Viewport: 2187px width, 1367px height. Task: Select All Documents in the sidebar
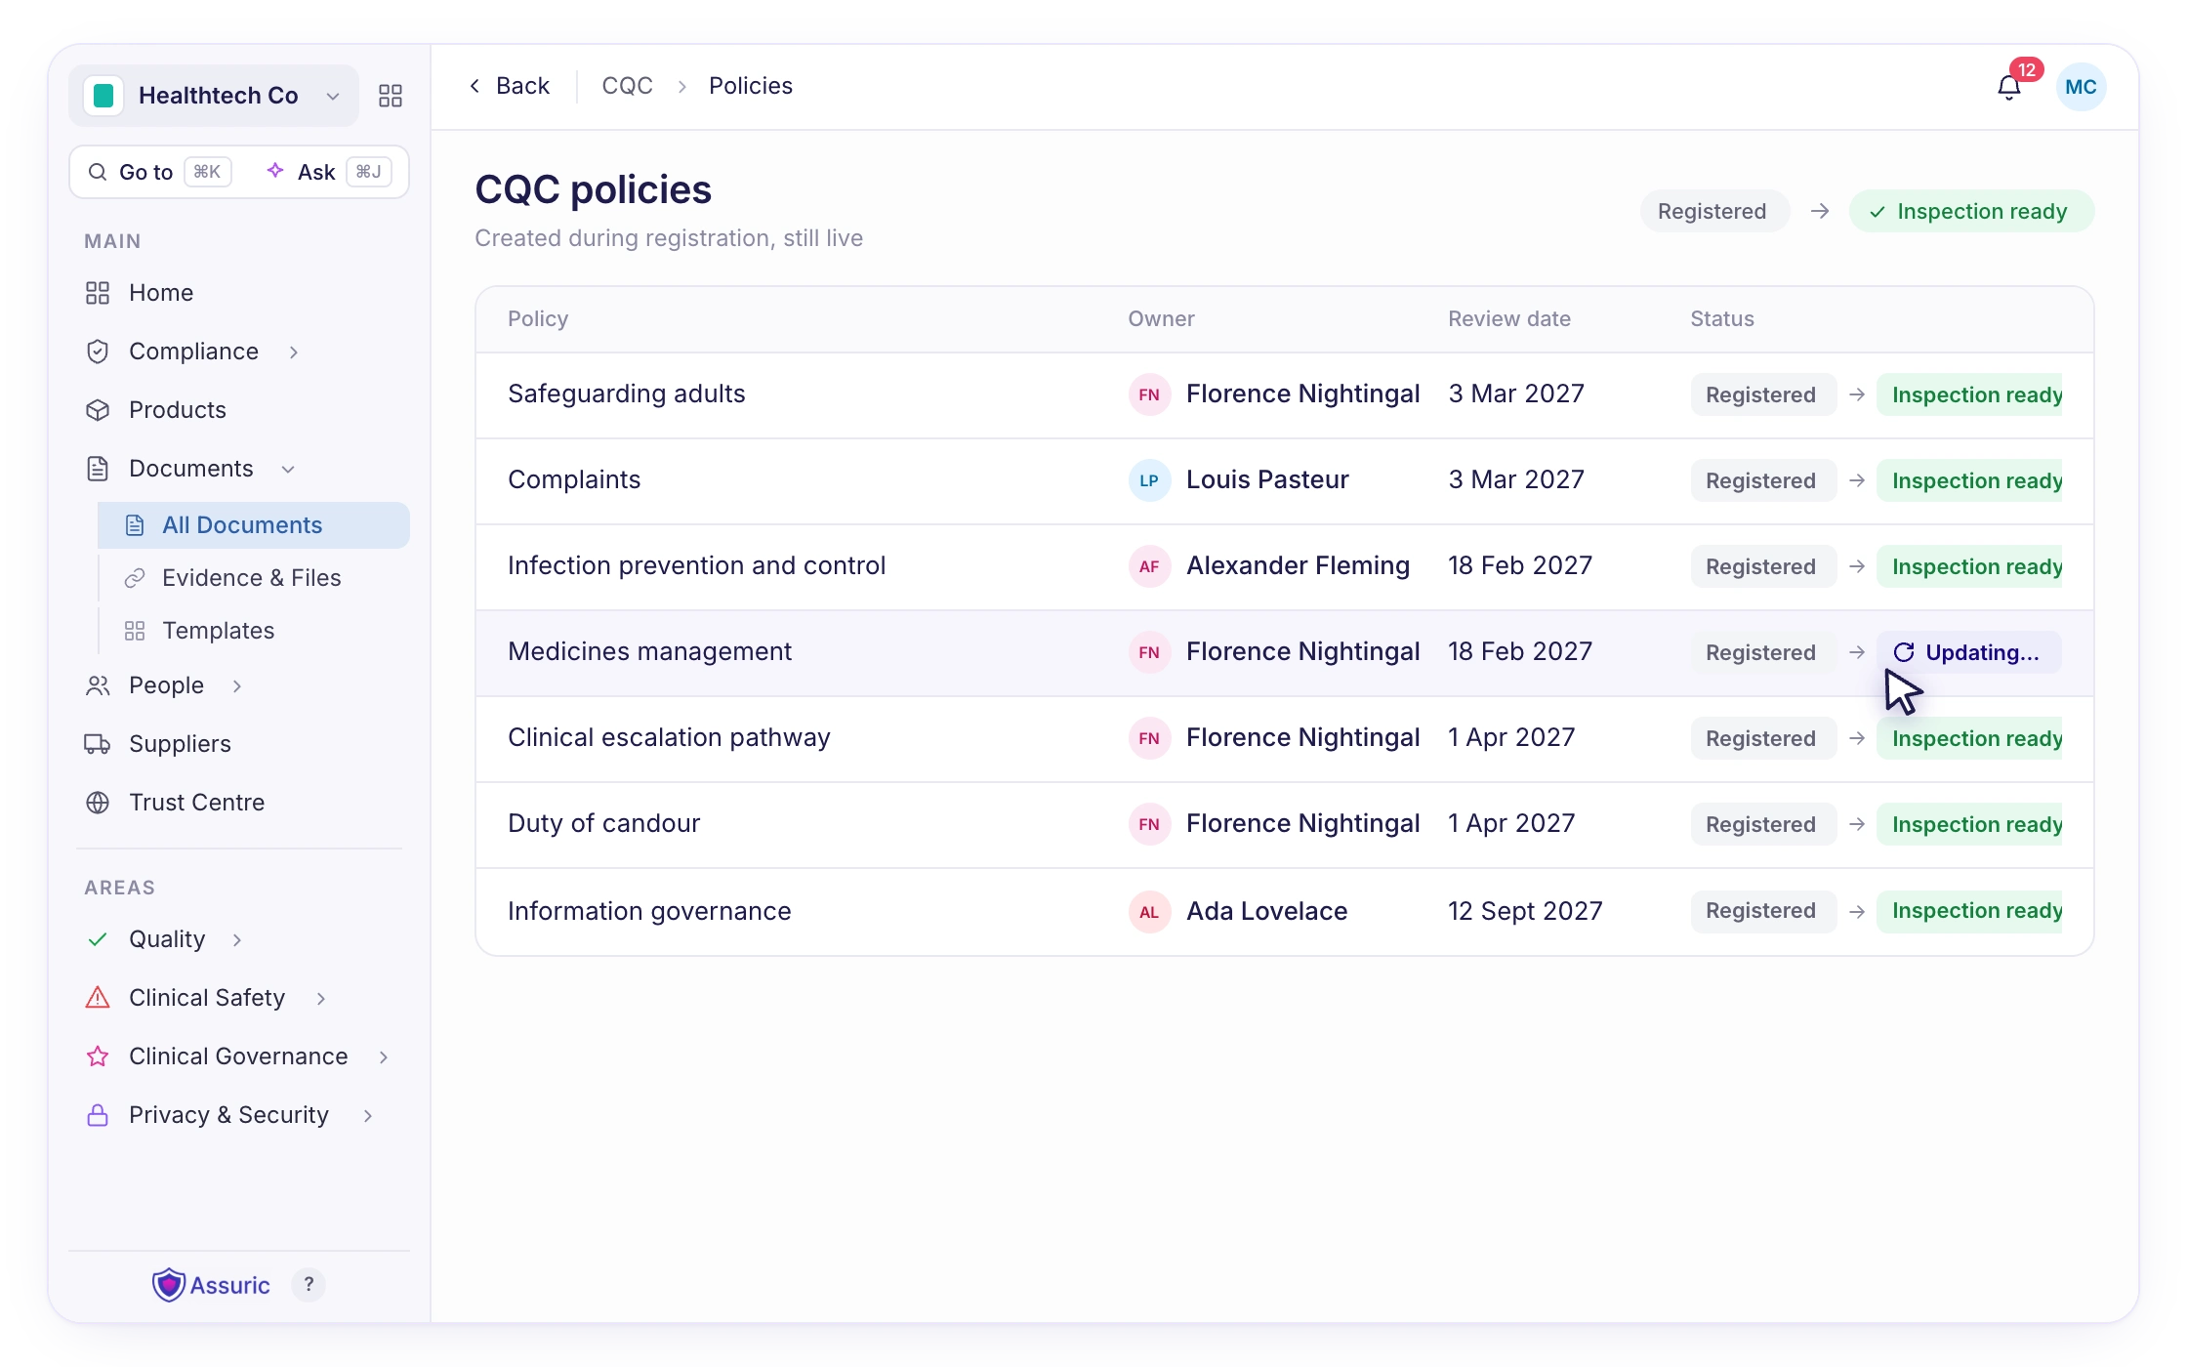tap(254, 525)
